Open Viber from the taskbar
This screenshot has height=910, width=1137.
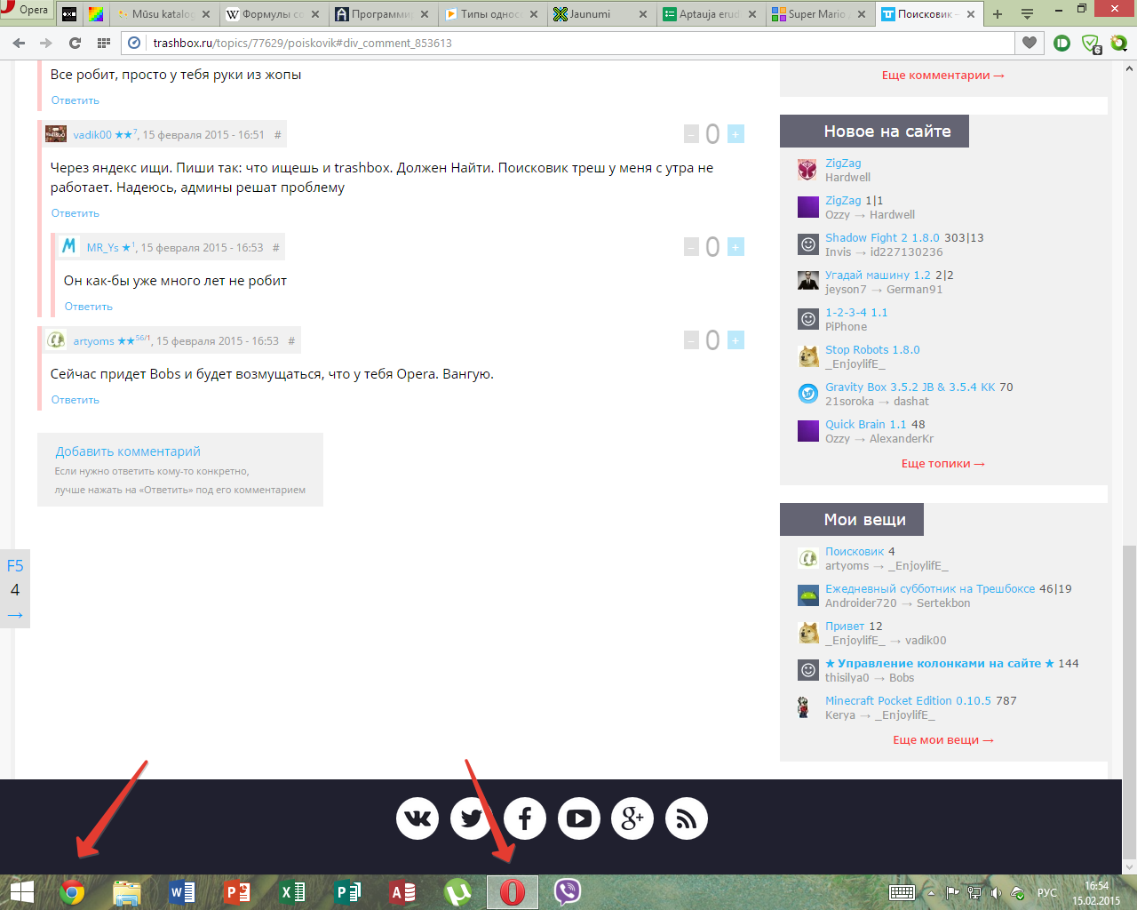point(567,892)
